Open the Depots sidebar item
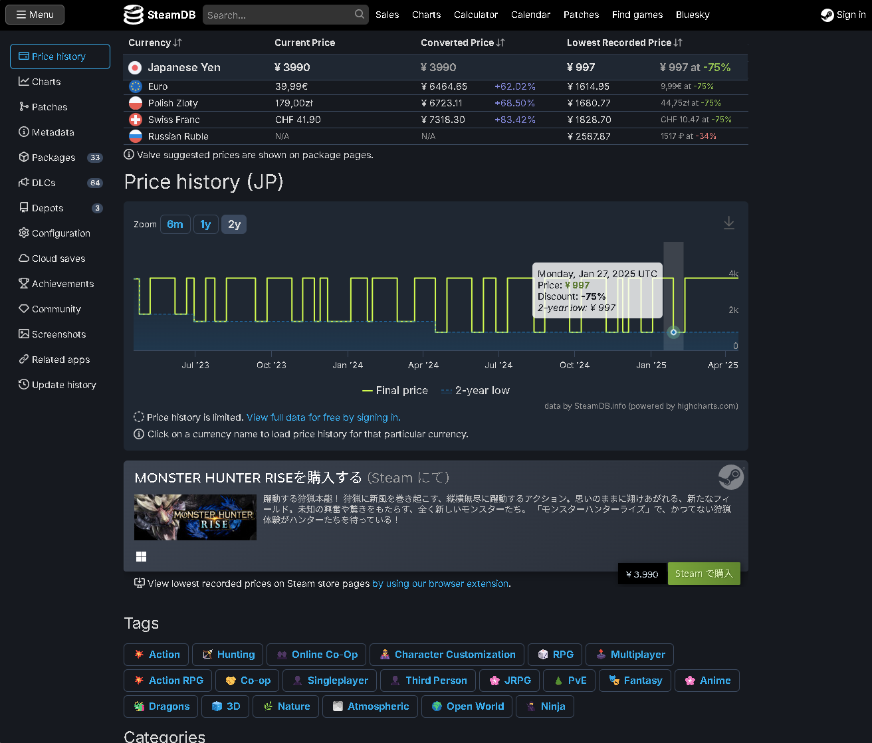872x743 pixels. (x=60, y=208)
